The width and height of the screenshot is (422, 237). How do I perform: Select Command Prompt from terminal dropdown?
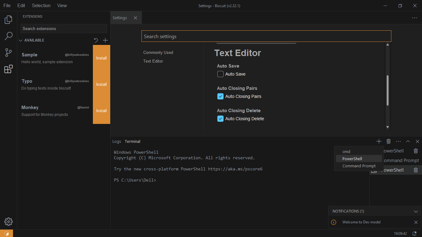[359, 166]
